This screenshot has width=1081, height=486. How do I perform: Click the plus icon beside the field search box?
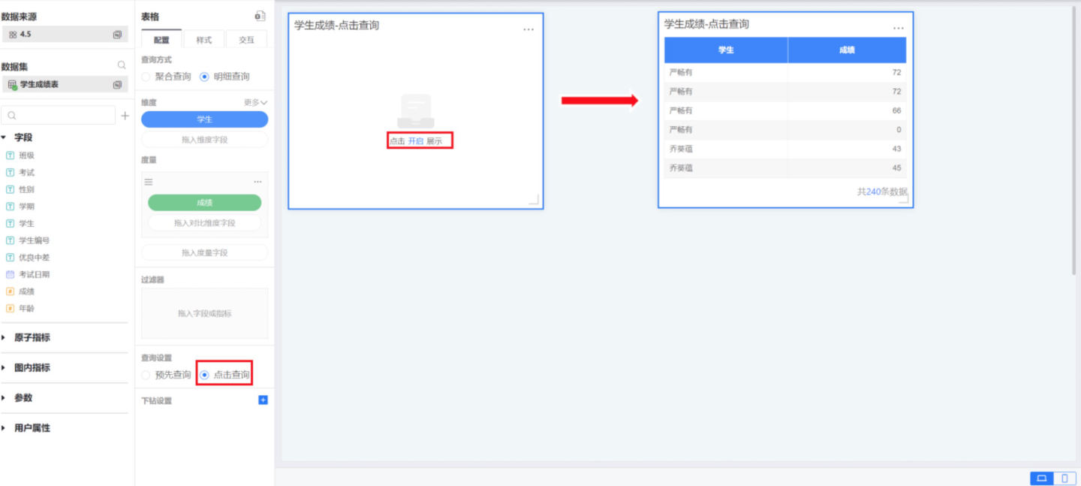pyautogui.click(x=125, y=116)
